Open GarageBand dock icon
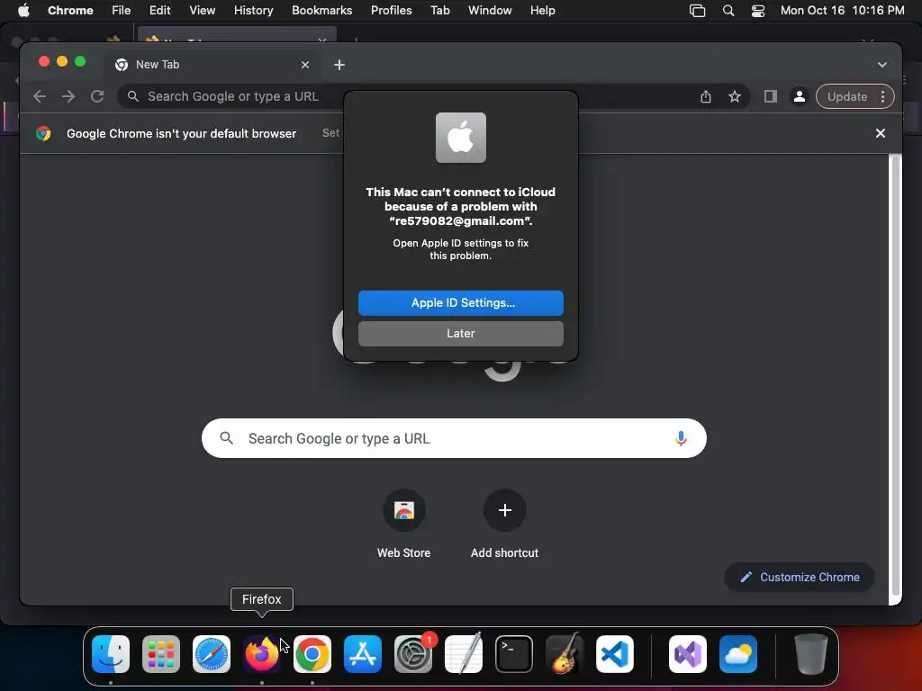The width and height of the screenshot is (922, 691). pos(565,654)
